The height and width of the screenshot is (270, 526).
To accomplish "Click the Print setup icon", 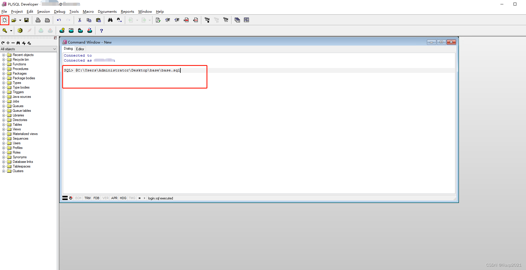I will pos(47,20).
